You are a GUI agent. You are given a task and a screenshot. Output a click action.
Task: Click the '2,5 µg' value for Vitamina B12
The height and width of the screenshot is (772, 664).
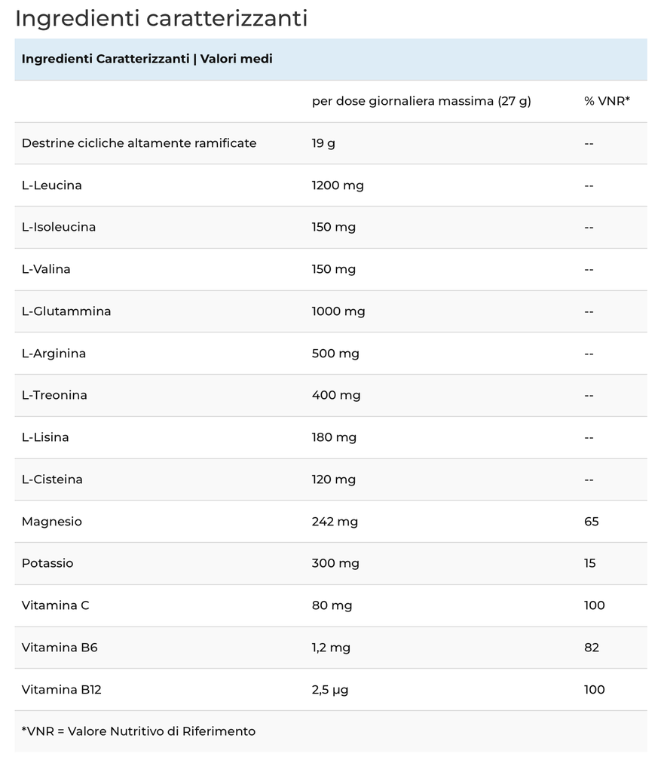tap(330, 690)
